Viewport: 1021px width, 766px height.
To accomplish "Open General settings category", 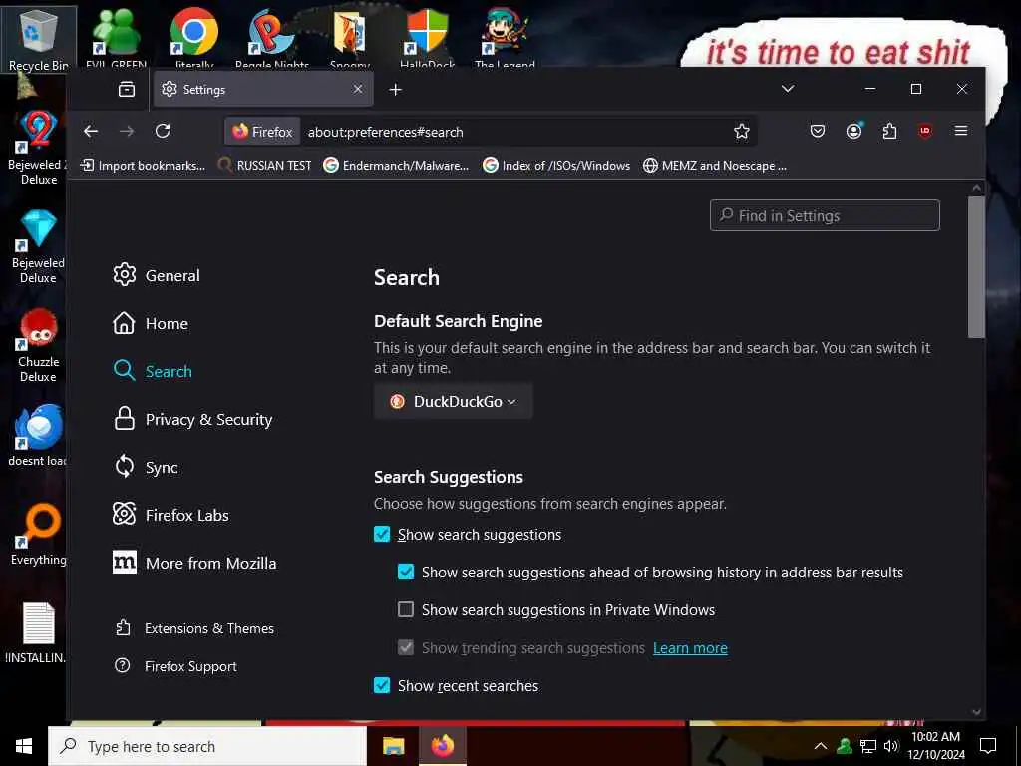I will (x=157, y=275).
